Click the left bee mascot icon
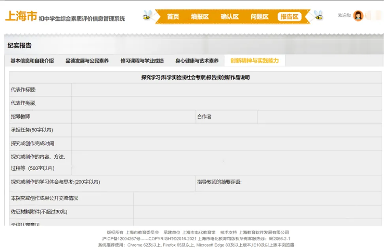This screenshot has height=249, width=384. click(x=147, y=16)
